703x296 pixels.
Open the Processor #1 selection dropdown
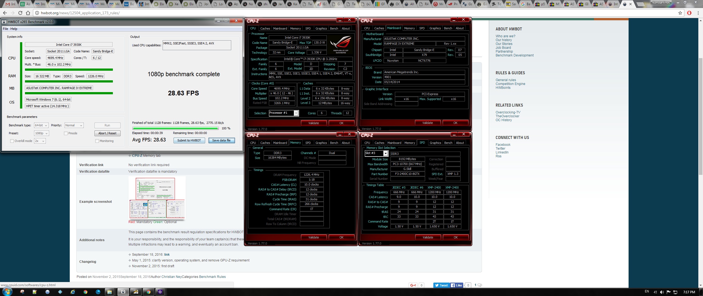tap(284, 113)
